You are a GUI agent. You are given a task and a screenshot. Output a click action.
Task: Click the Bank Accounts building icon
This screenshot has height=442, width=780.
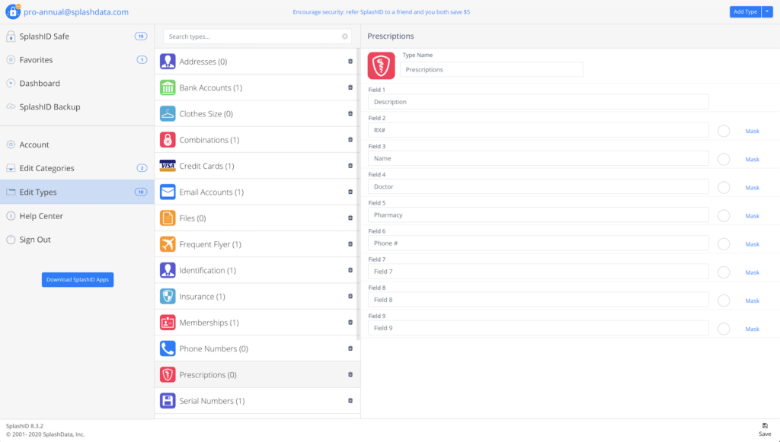(x=168, y=88)
